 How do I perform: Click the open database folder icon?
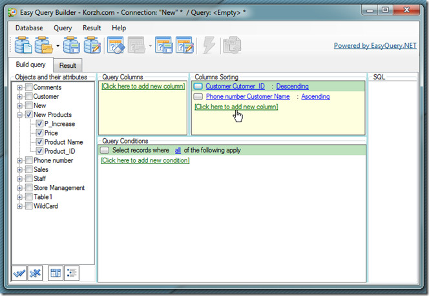pos(44,45)
